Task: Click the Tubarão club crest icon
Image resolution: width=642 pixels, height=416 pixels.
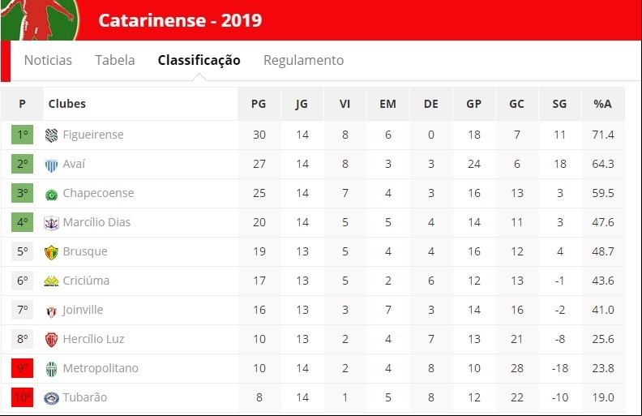Action: (x=51, y=398)
